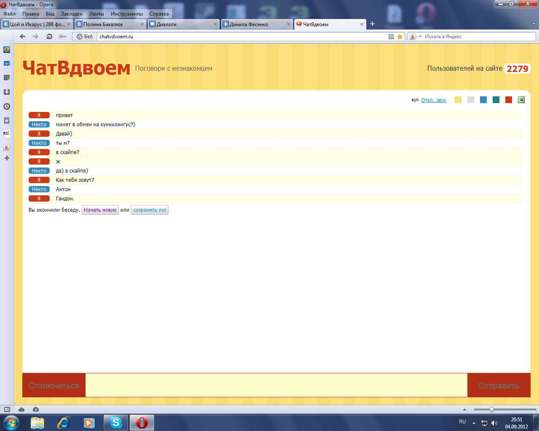Select the yellow theme swatch
539x431 pixels.
458,100
